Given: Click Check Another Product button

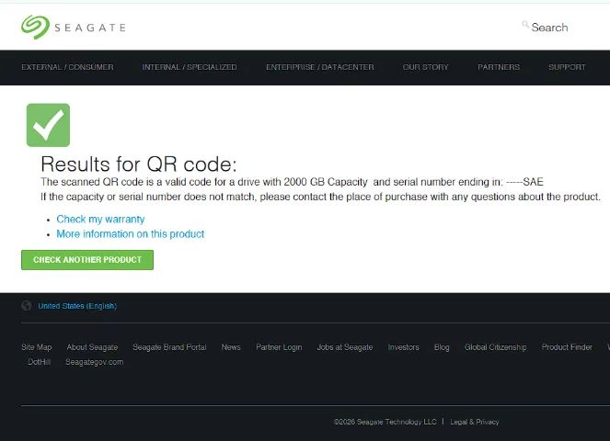Looking at the screenshot, I should click(x=87, y=260).
